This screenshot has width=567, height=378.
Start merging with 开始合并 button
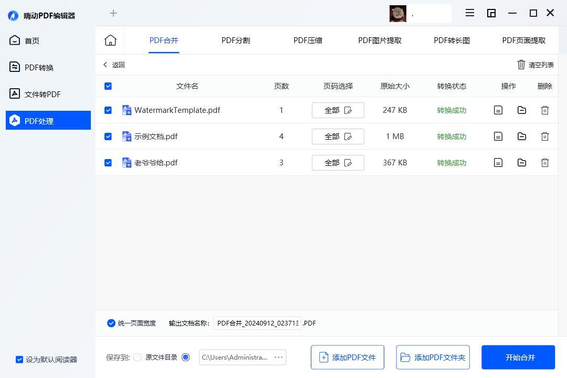518,358
